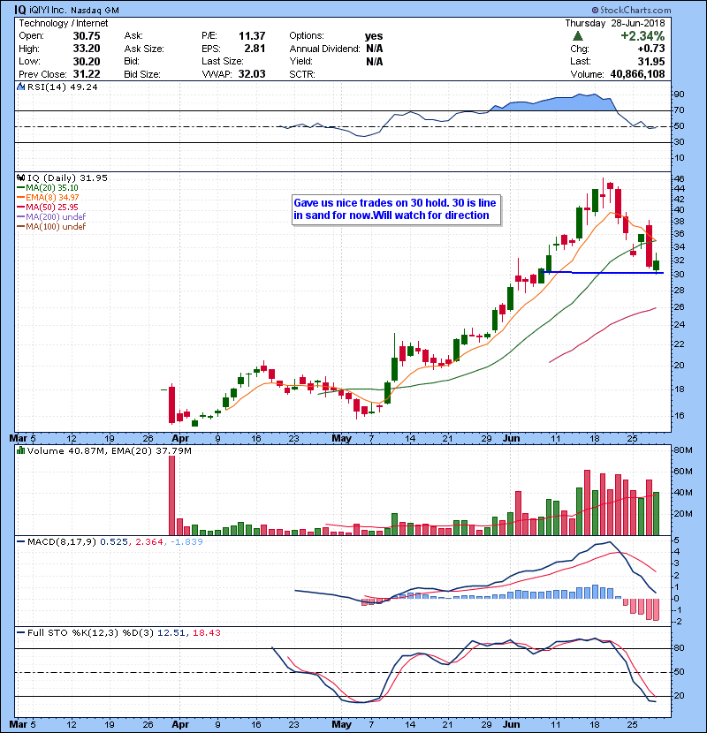Viewport: 707px width, 733px height.
Task: Click the blue horizontal support line at 30
Action: [x=602, y=273]
